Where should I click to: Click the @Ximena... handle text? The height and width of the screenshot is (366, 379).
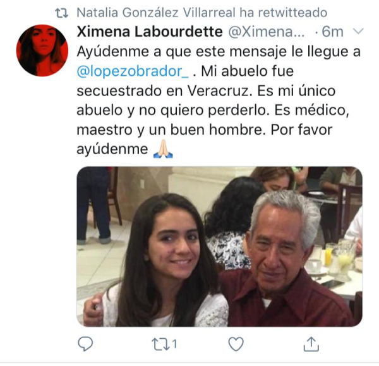click(x=267, y=32)
